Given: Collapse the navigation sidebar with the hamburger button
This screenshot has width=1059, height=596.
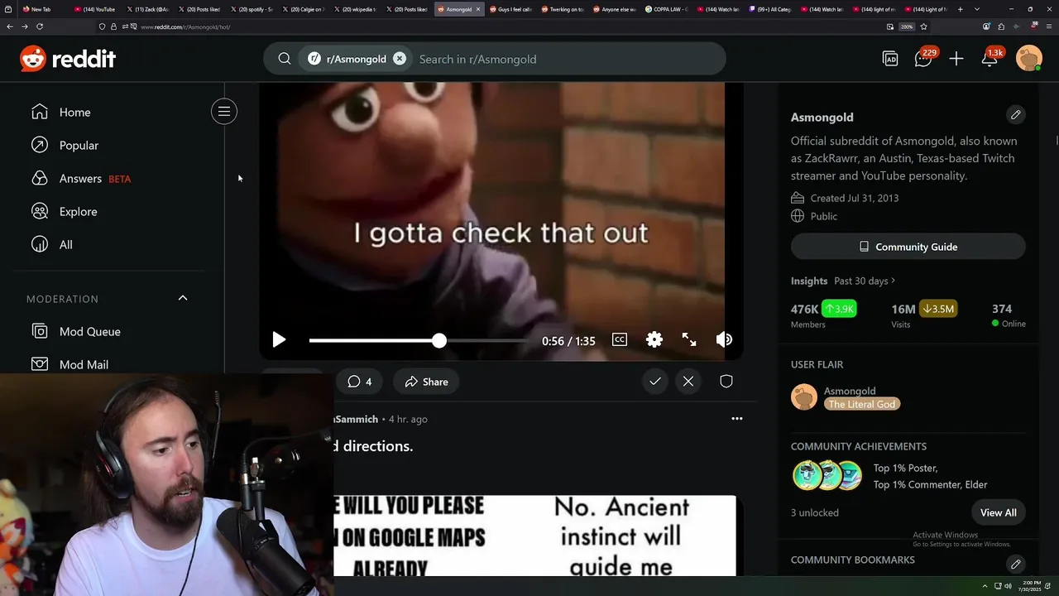Looking at the screenshot, I should [223, 112].
